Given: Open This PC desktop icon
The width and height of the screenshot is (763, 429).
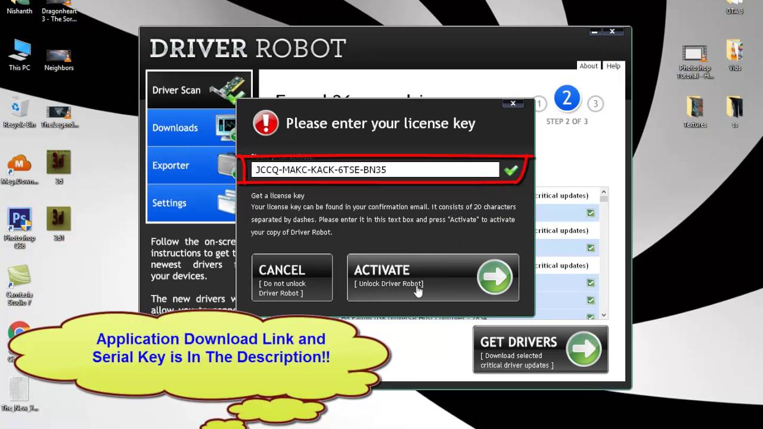Looking at the screenshot, I should pyautogui.click(x=20, y=55).
